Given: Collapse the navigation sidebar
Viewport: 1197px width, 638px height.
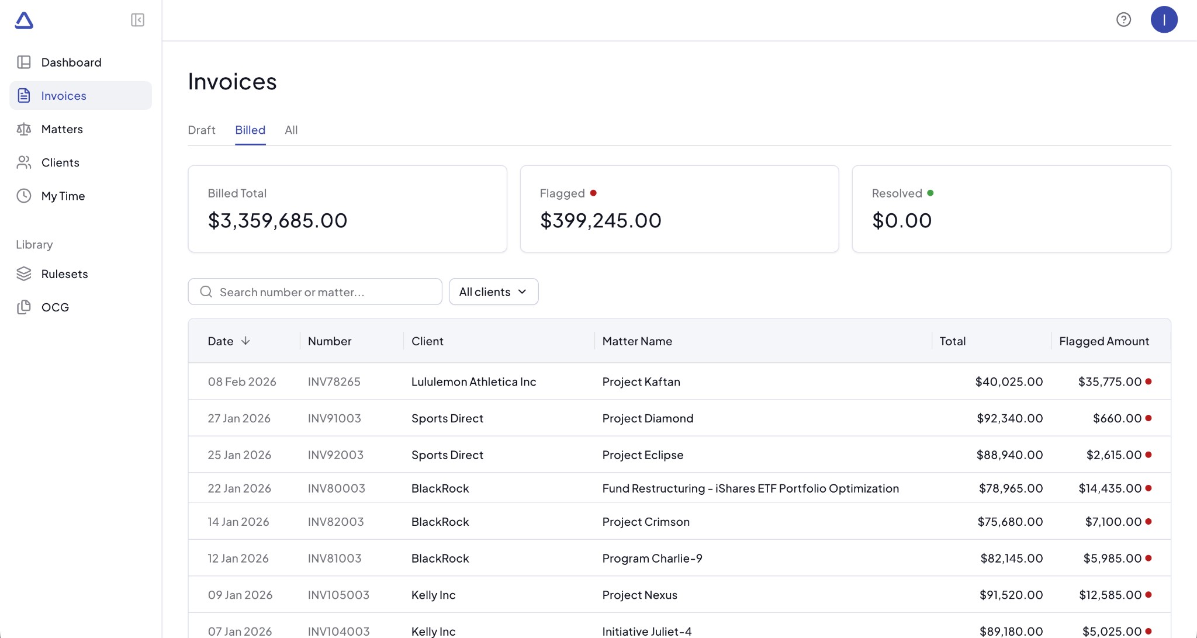Looking at the screenshot, I should [x=138, y=20].
